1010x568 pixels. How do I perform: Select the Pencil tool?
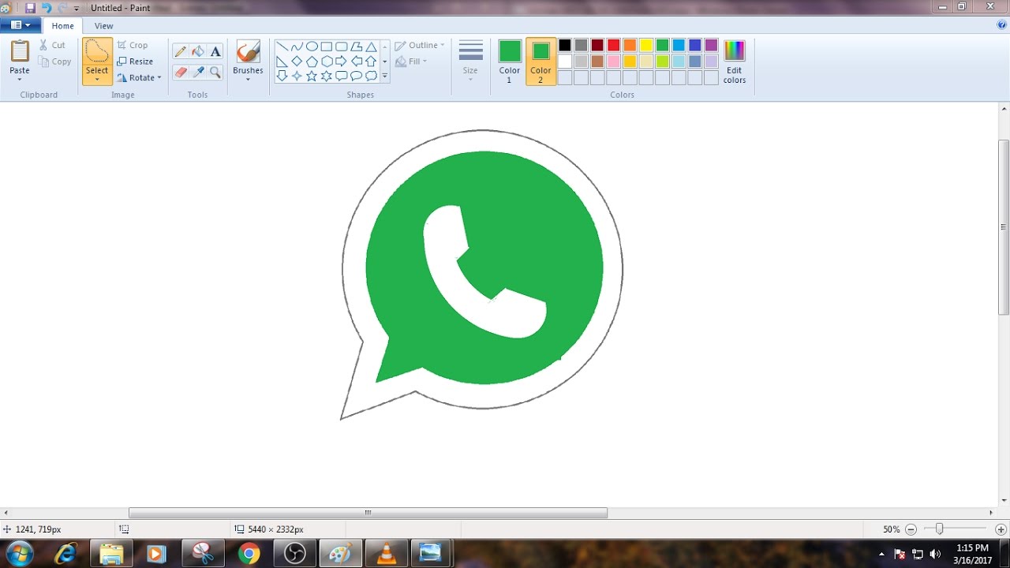[180, 50]
